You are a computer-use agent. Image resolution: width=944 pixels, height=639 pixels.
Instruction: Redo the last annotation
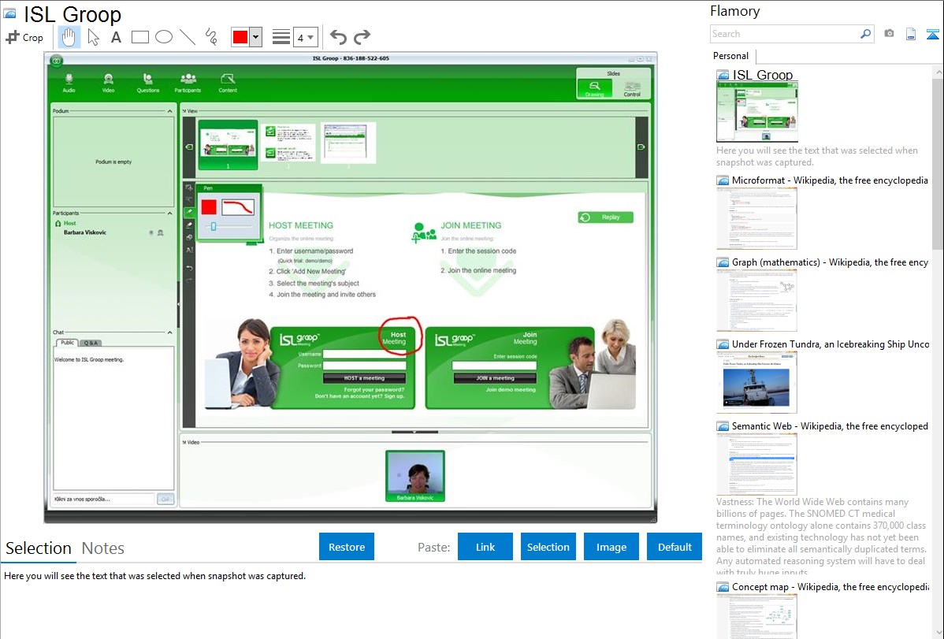[x=362, y=37]
